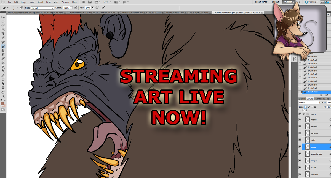Select the Eyedropper tool
Viewport: 331px width, 178px height.
point(3,38)
